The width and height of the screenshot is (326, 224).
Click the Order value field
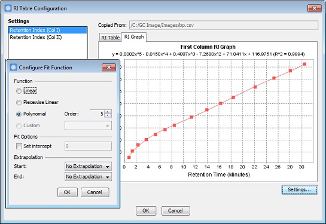[x=97, y=113]
